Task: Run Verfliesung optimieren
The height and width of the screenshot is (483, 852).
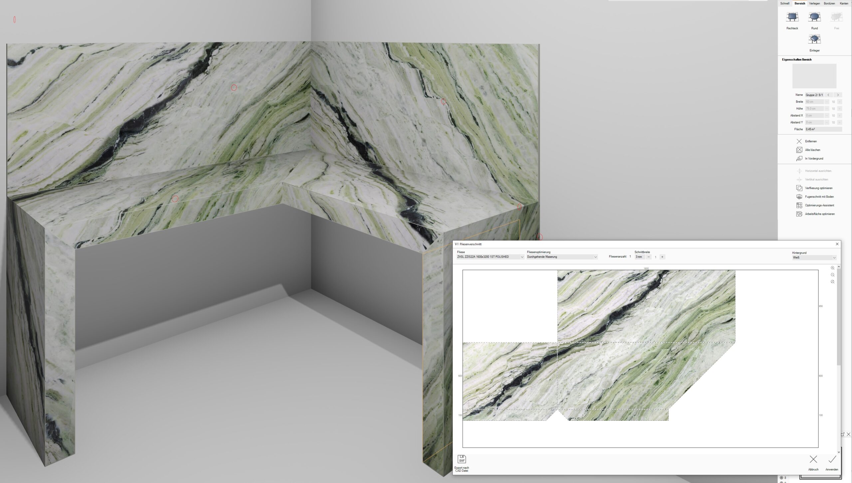Action: tap(799, 188)
